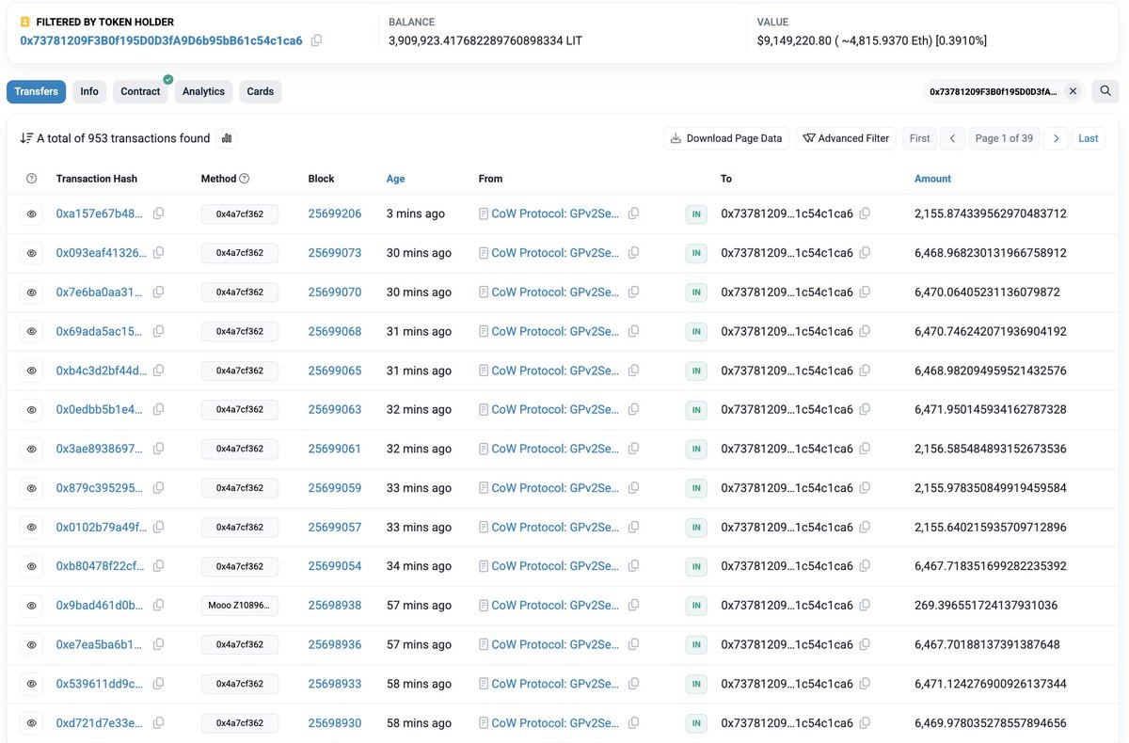Open Advanced Filter options

pos(846,138)
